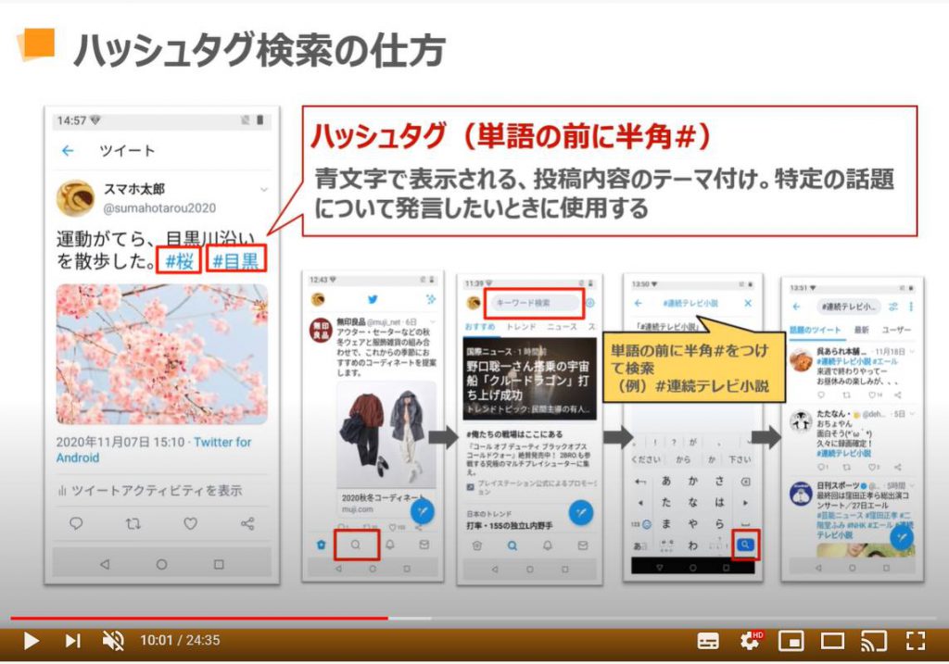Click the filter icon beside the #連続テレビ小説 search field
This screenshot has width=949, height=664.
[893, 308]
